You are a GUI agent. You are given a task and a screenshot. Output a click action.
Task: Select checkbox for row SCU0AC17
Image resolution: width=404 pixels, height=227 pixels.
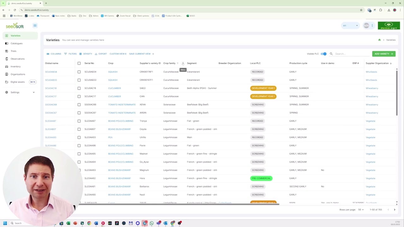79,96
